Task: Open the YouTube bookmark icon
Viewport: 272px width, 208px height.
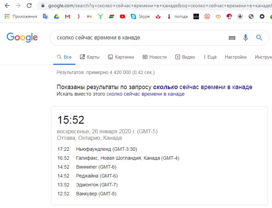Action: coord(122,16)
